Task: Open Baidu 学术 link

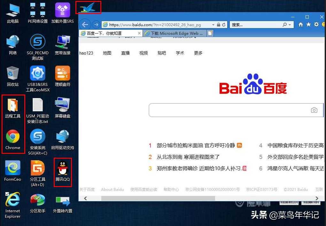Action: (x=180, y=53)
